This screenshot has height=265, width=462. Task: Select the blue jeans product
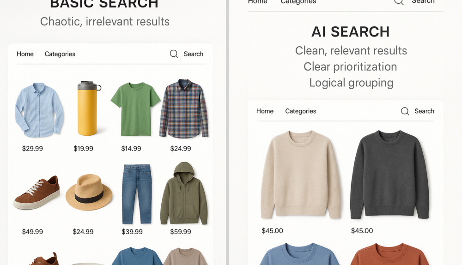pyautogui.click(x=136, y=194)
